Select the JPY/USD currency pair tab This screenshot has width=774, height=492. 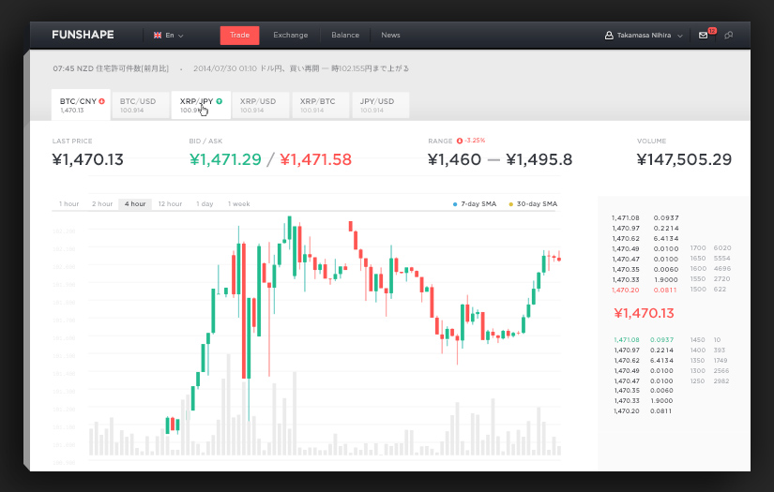tap(381, 105)
